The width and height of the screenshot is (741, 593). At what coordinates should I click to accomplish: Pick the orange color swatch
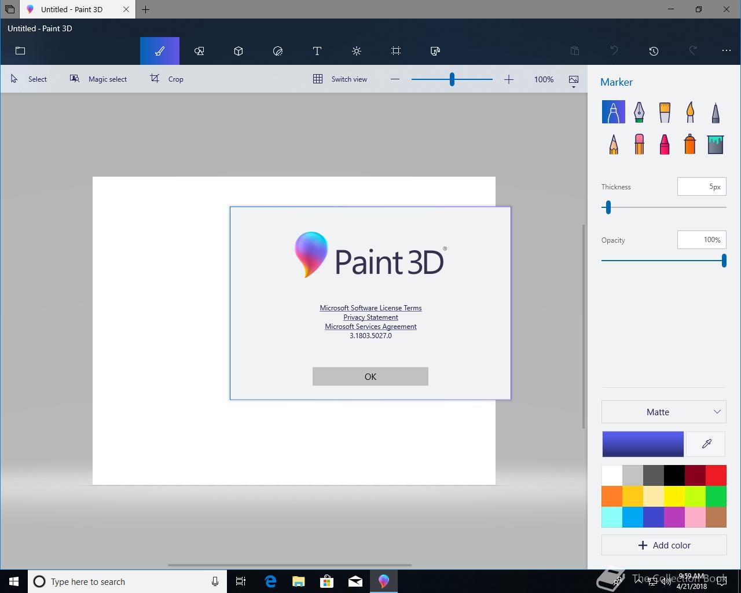(x=612, y=496)
